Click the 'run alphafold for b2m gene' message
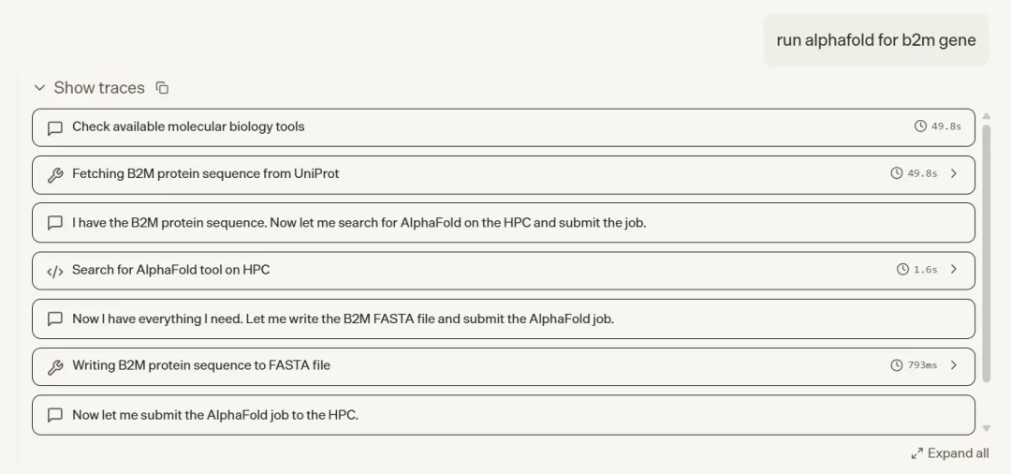This screenshot has height=474, width=1011. 875,40
